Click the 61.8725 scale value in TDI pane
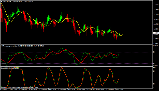 tap(156, 46)
